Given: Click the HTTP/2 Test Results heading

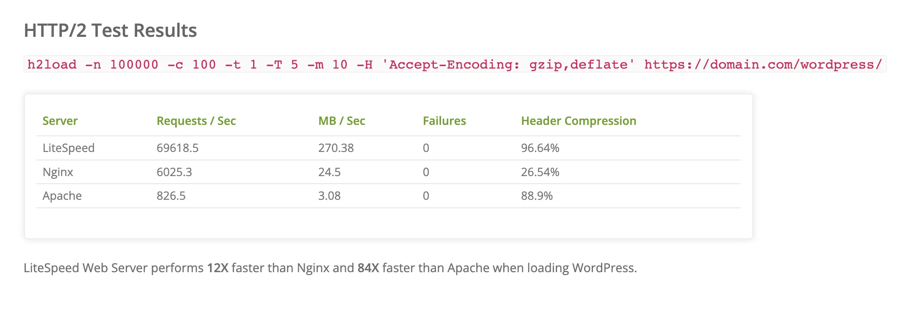Looking at the screenshot, I should (x=110, y=30).
